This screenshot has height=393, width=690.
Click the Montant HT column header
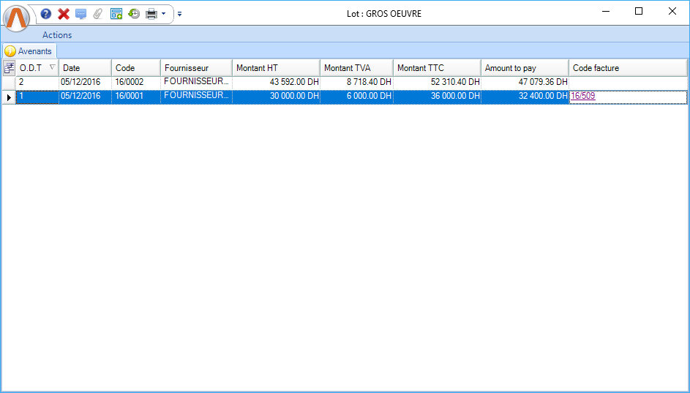[276, 68]
